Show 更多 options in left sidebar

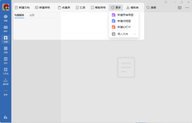tap(6, 92)
